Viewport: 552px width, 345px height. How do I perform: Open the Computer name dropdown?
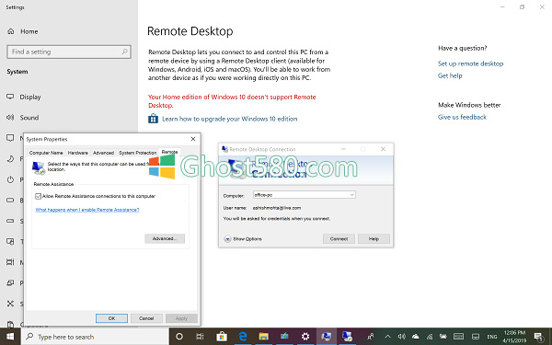point(351,195)
